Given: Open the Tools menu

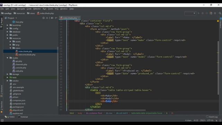Looking at the screenshot, I should click(x=50, y=9).
